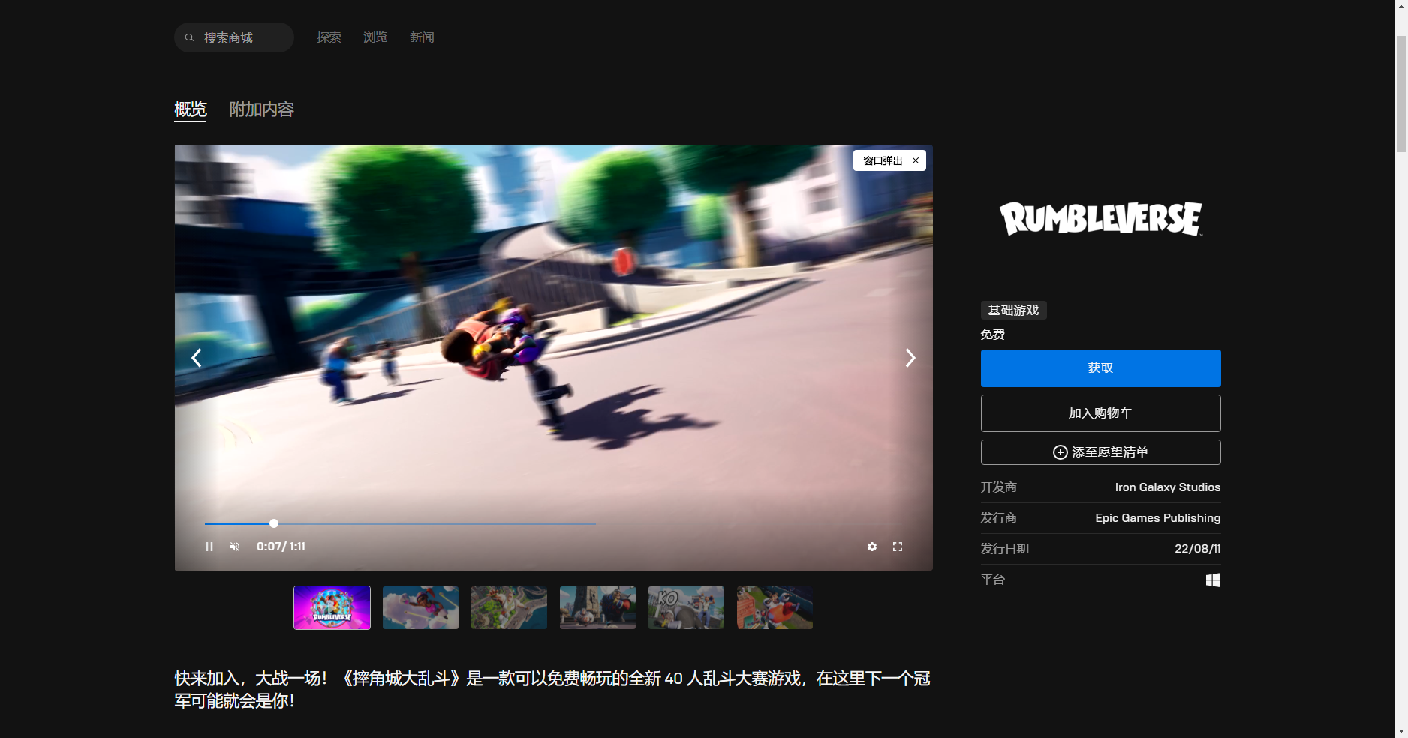
Task: Click the scrollbar up arrow
Action: [1401, 6]
